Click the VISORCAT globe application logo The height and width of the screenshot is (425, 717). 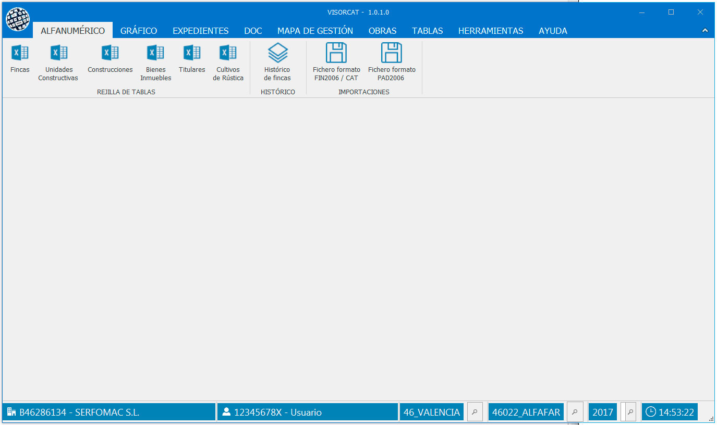18,19
